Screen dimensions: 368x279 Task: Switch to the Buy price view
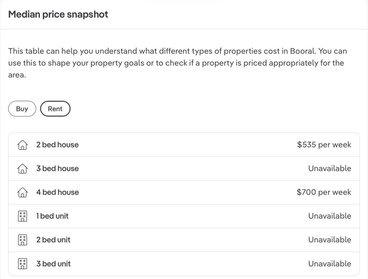pyautogui.click(x=22, y=109)
